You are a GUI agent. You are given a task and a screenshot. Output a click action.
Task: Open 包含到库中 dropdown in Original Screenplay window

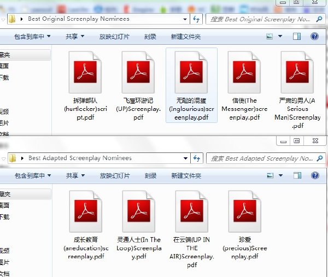click(x=32, y=37)
